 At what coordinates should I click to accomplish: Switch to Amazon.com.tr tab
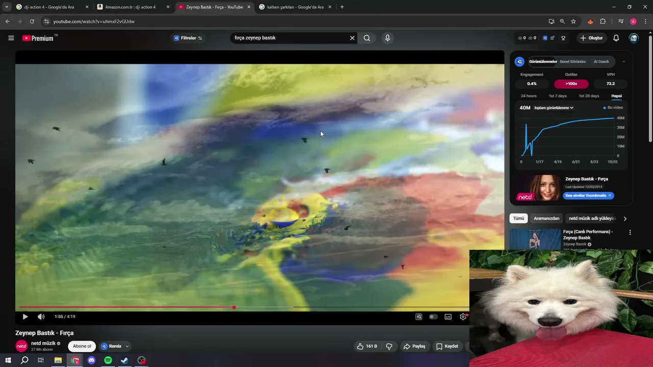[x=134, y=7]
